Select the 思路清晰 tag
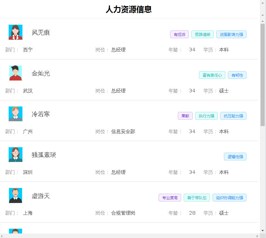This screenshot has width=266, height=238. (203, 34)
